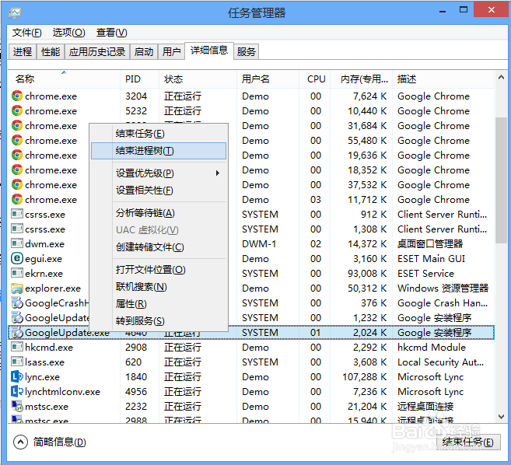511x465 pixels.
Task: Select the lynchtmlconv.exe process name
Action: (62, 391)
